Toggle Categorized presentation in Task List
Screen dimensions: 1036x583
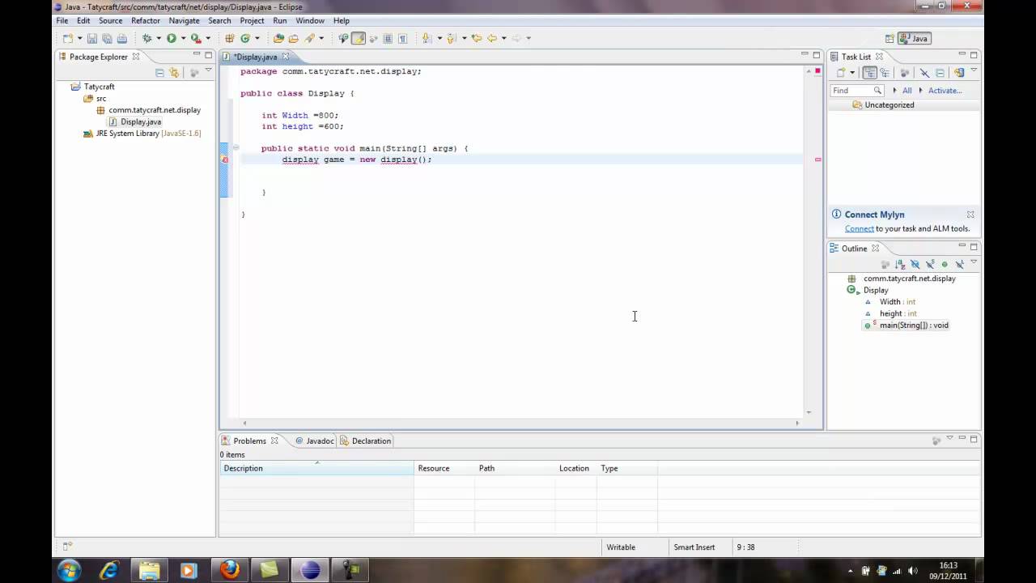(870, 73)
